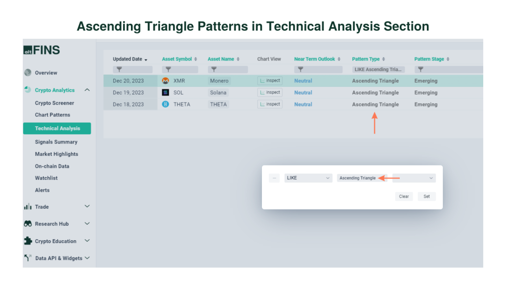Collapse the Crypto Analytics section
506x284 pixels.
point(87,90)
